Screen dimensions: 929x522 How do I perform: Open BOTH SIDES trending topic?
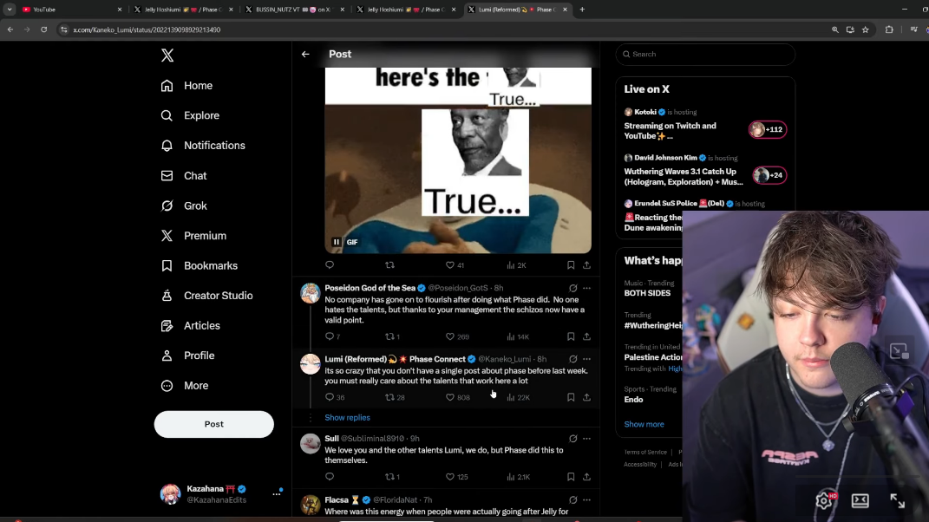pos(647,293)
